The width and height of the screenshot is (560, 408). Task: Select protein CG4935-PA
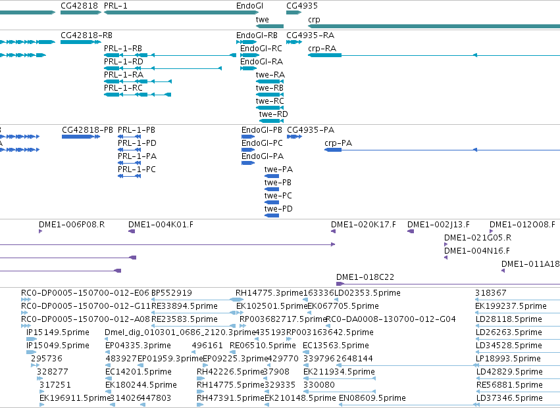coord(295,137)
